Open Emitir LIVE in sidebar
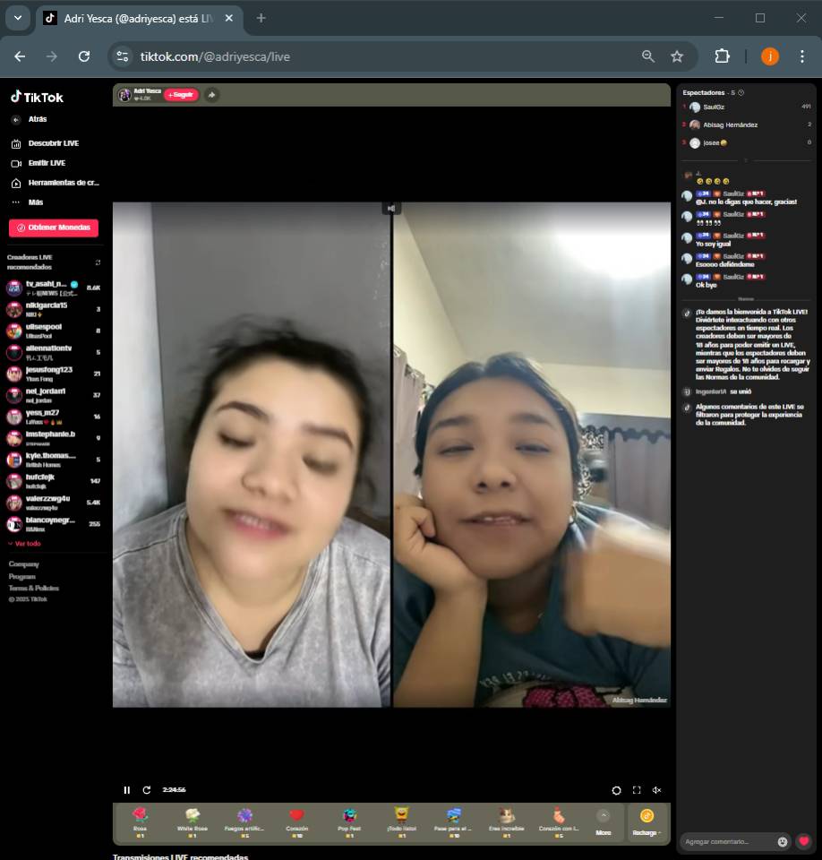Viewport: 822px width, 860px height. coord(47,163)
